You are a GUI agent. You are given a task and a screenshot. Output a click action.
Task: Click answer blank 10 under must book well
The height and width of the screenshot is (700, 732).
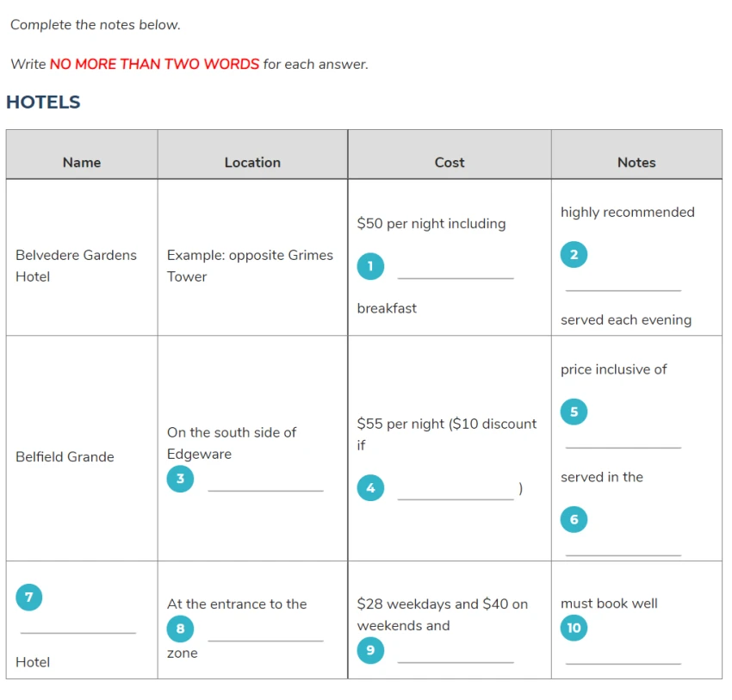point(623,656)
